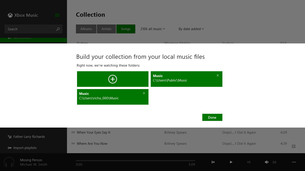The width and height of the screenshot is (305, 171).
Task: Skip to the previous track
Action: (x=213, y=162)
